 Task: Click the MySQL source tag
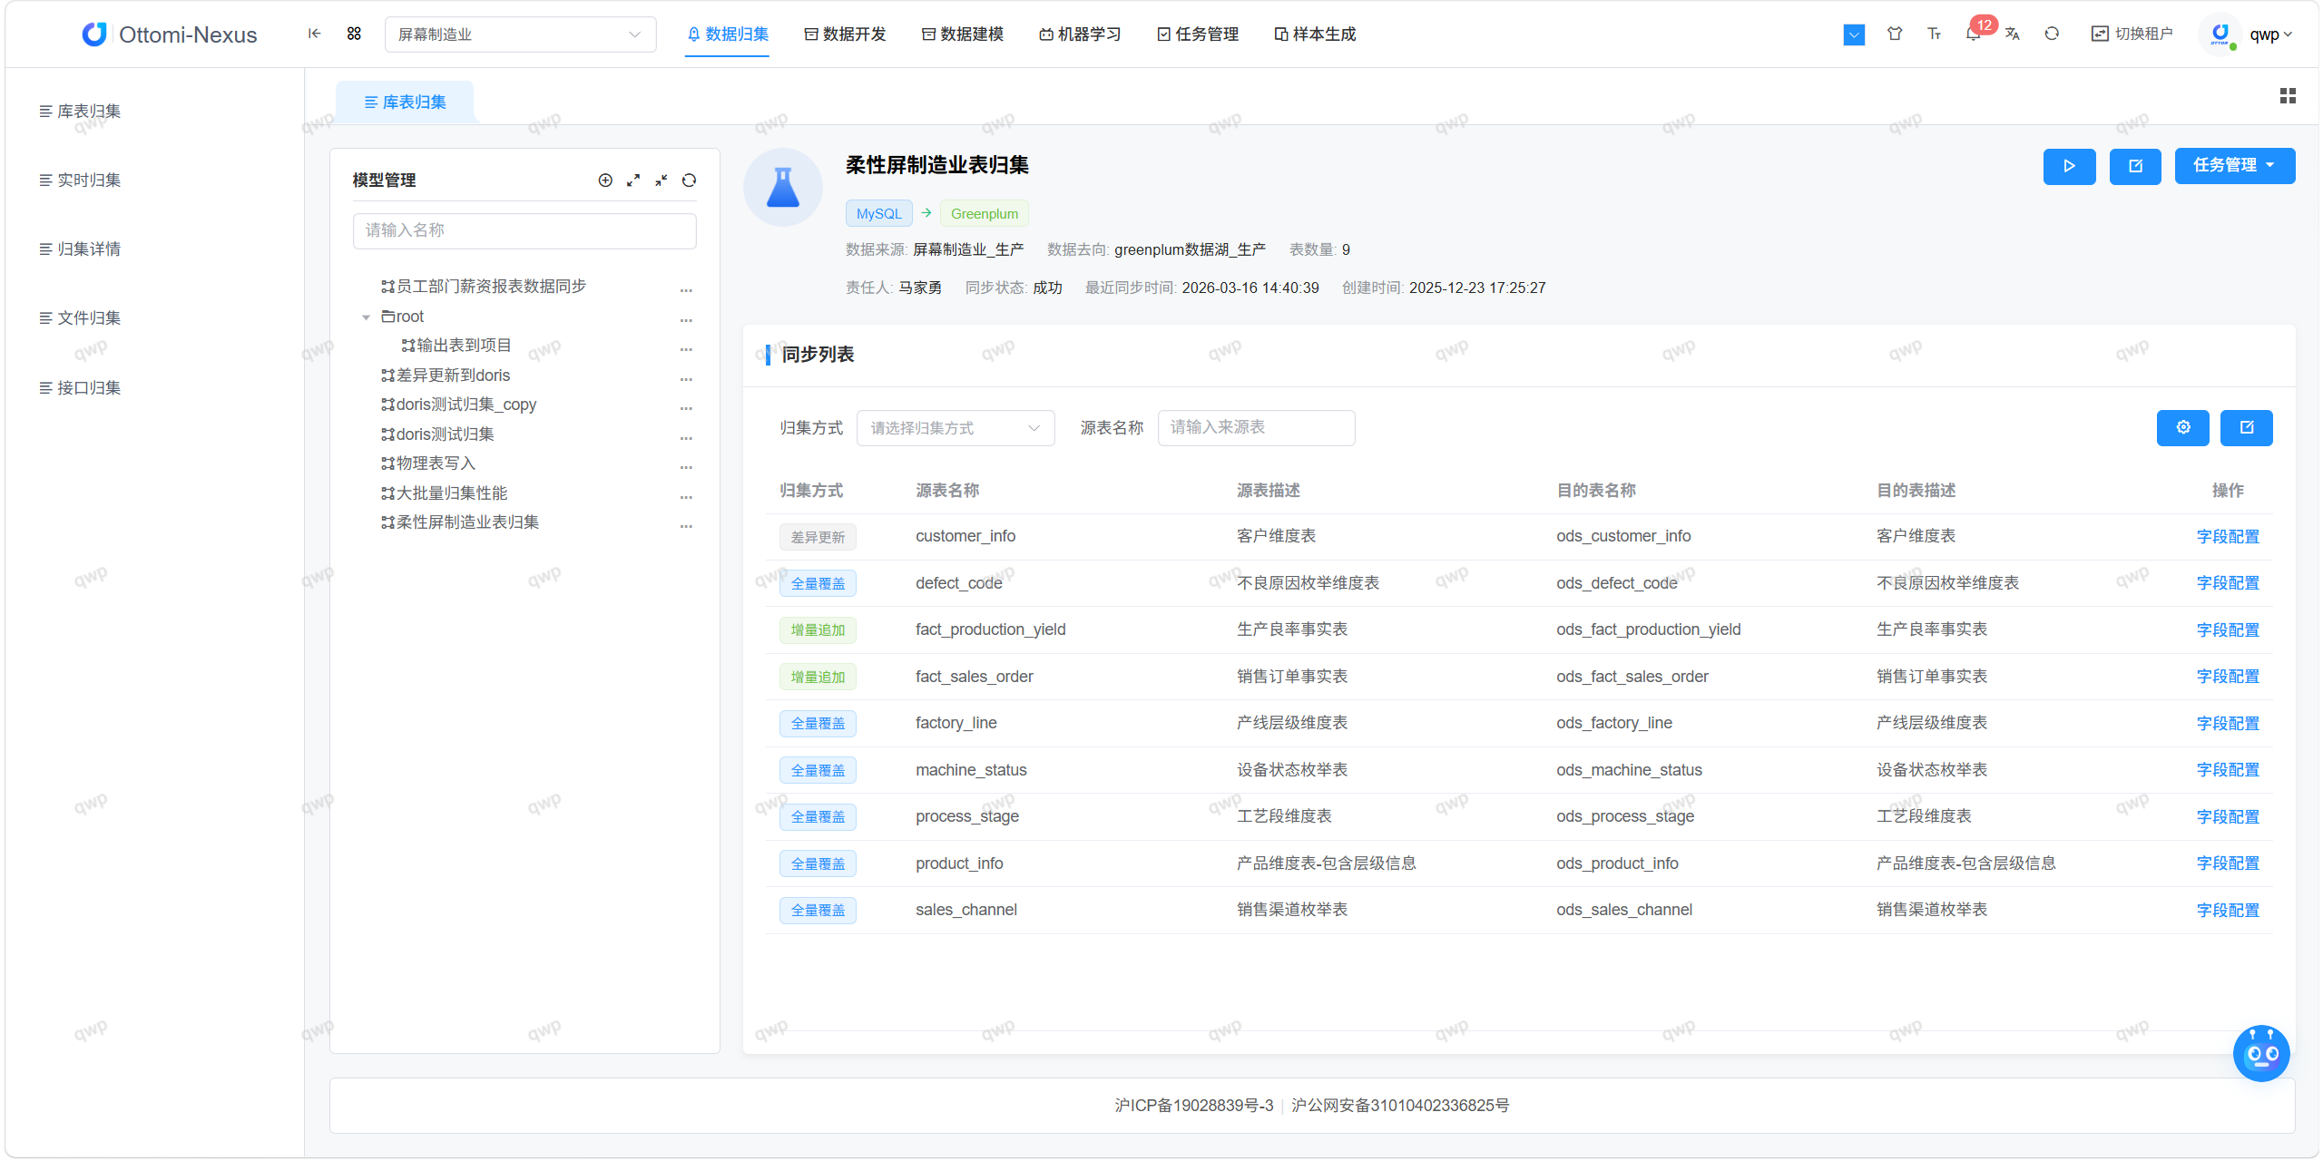click(878, 213)
